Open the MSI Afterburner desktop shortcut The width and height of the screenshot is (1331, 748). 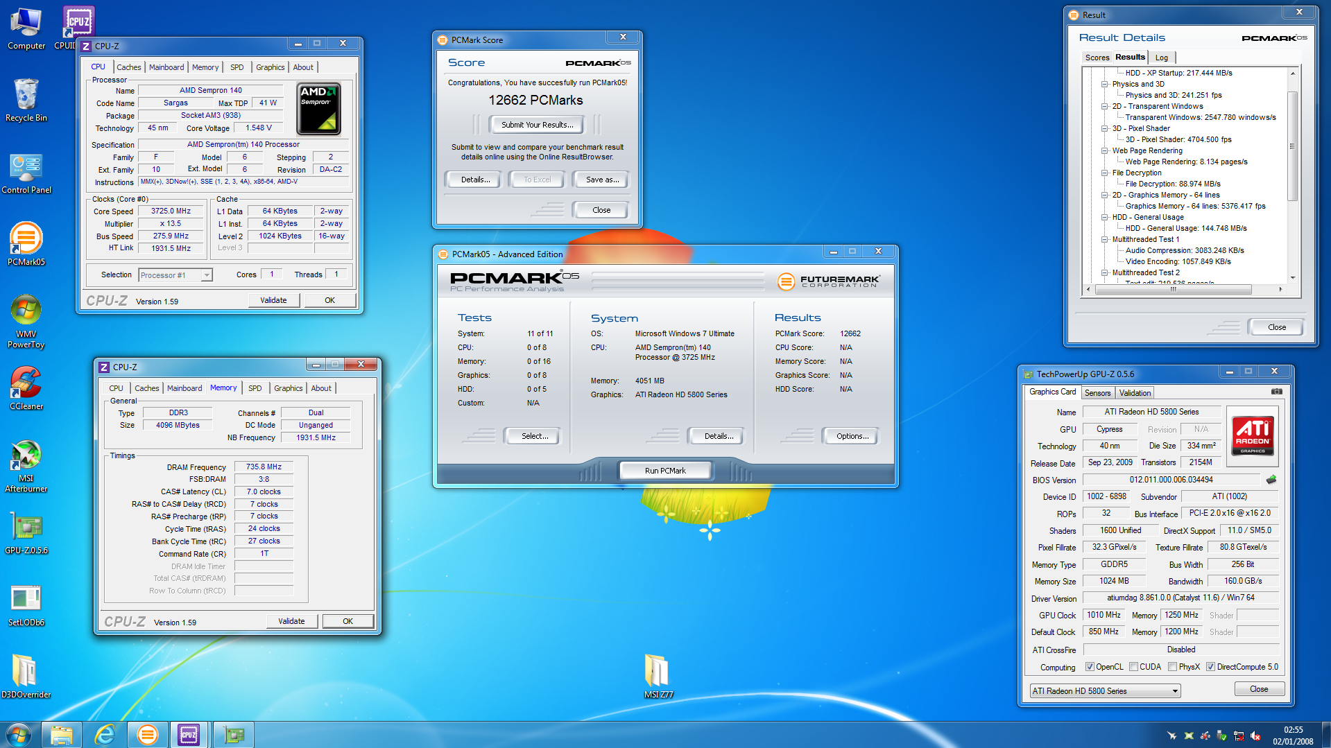[26, 466]
